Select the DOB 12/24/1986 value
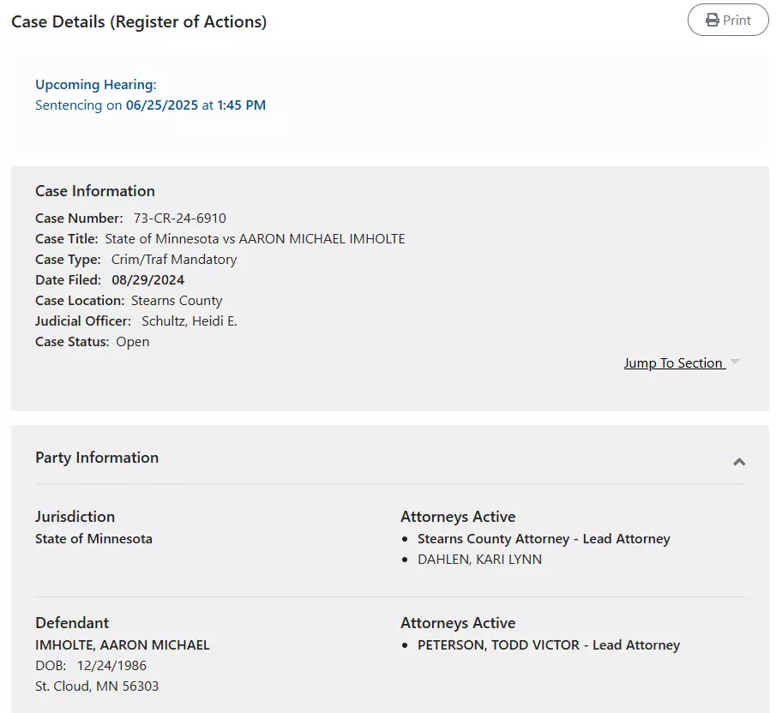Viewport: 776px width, 713px height. coord(111,666)
